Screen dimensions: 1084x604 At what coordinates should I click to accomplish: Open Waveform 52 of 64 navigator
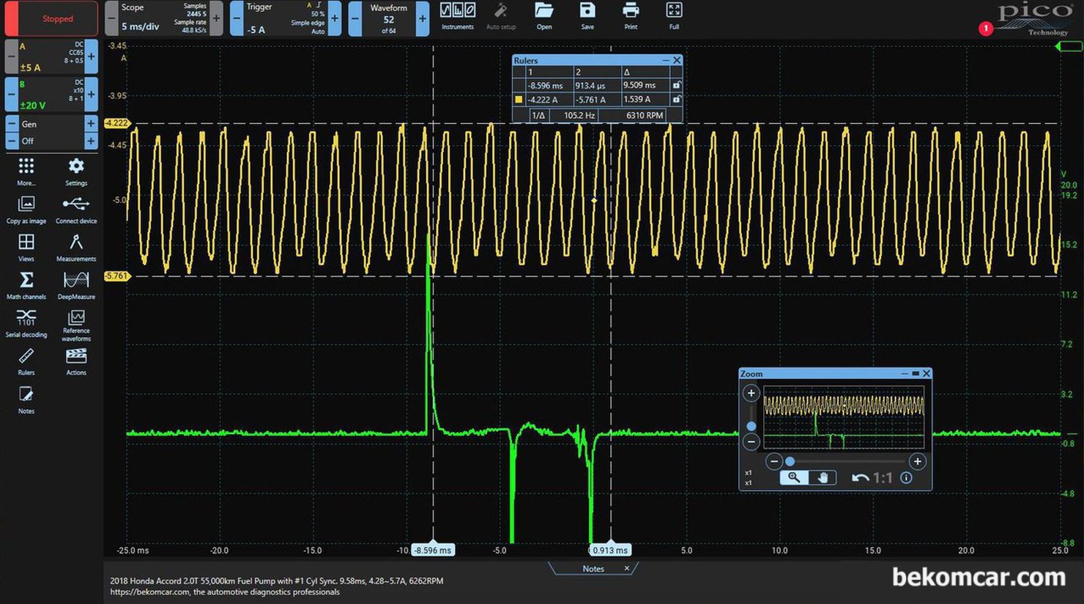pos(389,18)
